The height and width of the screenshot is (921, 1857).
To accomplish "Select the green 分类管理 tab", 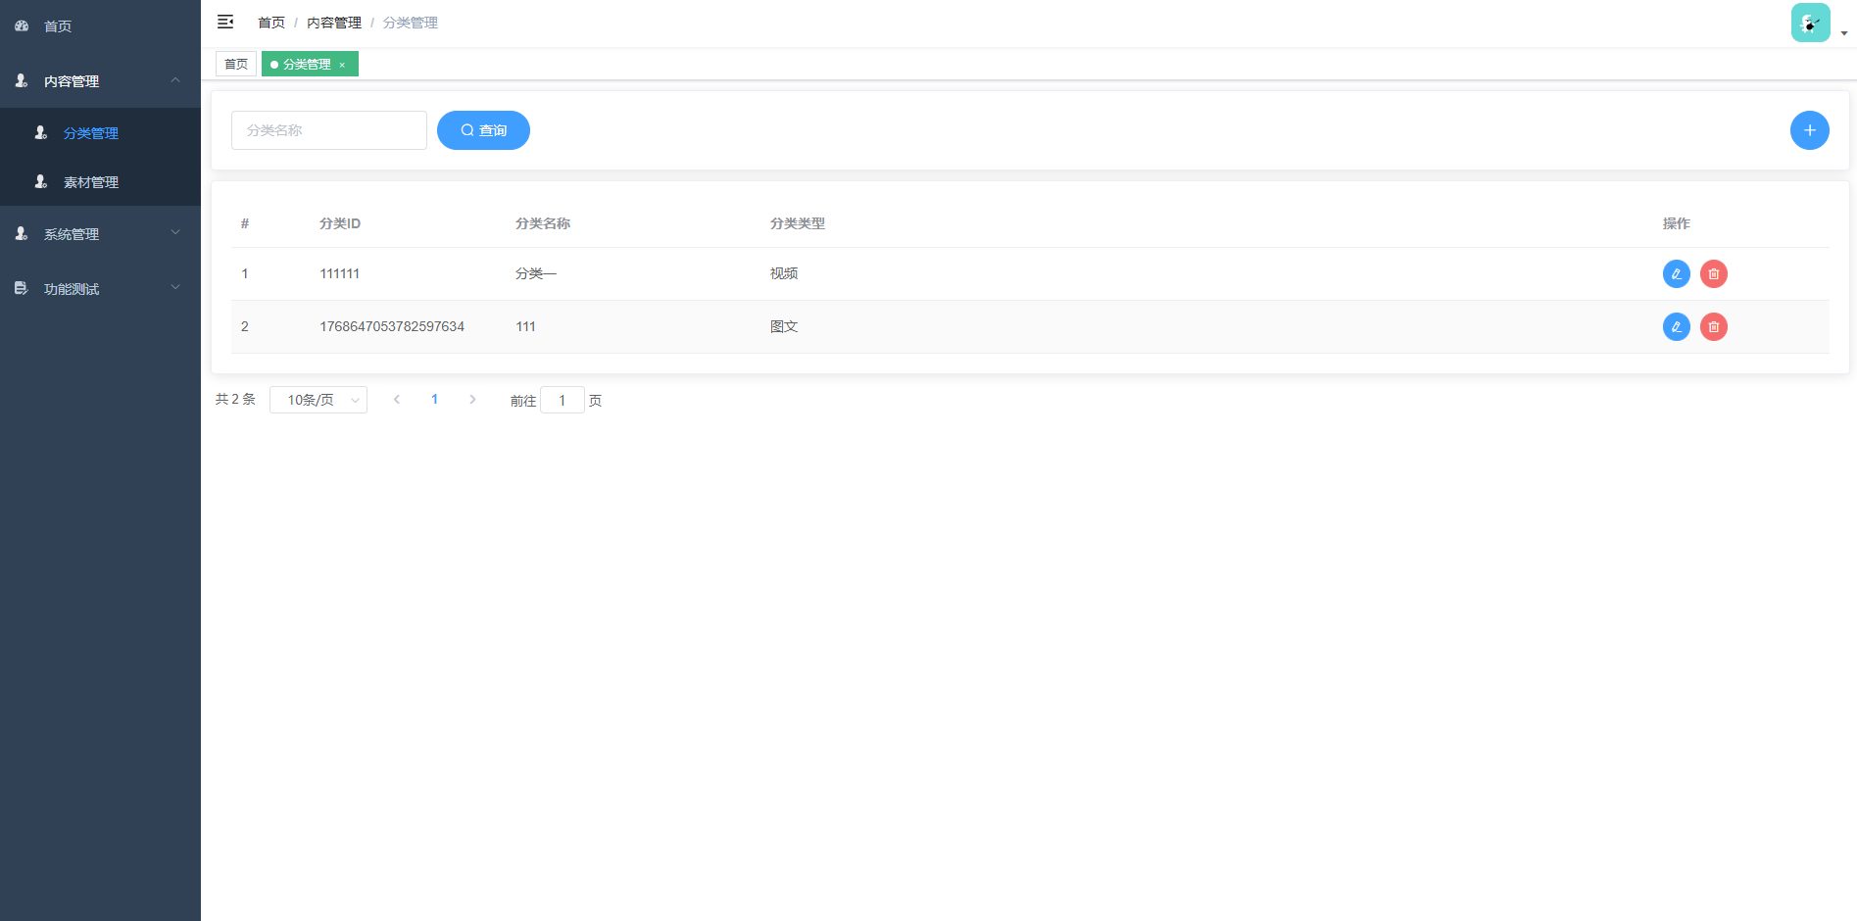I will pos(310,64).
